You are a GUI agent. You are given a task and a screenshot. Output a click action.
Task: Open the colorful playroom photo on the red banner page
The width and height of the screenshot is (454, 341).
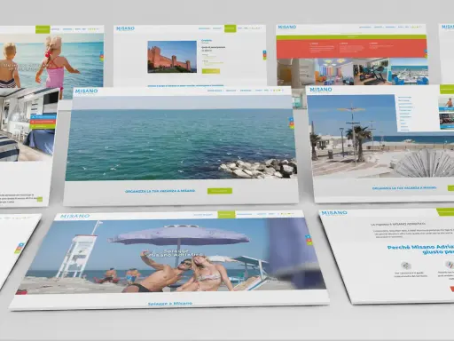(334, 72)
